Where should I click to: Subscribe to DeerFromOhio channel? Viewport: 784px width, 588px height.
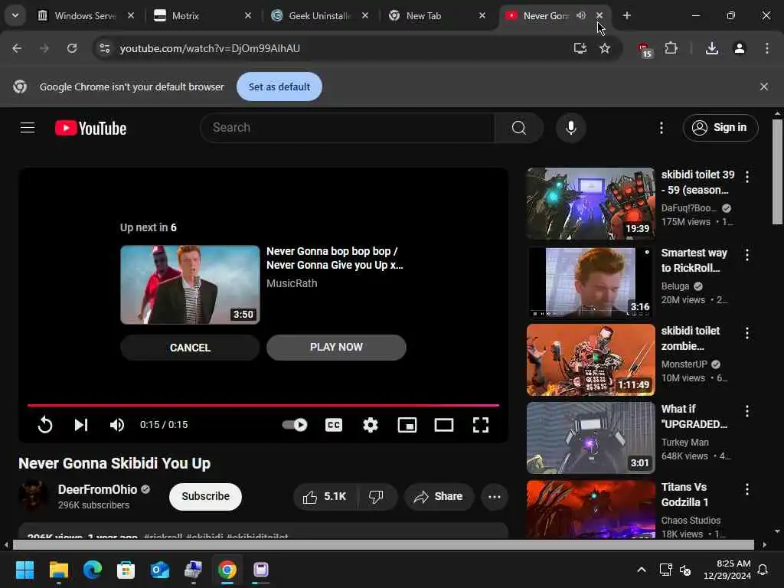coord(205,496)
